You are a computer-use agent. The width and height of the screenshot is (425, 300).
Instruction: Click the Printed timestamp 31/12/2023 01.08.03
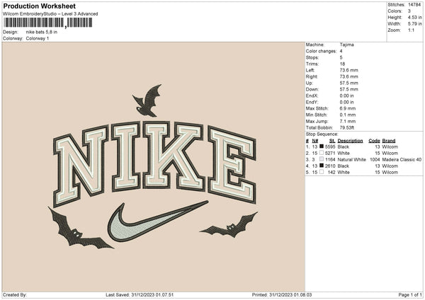click(x=290, y=295)
